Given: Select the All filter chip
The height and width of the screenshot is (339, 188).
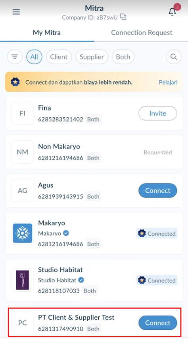Looking at the screenshot, I should tap(34, 57).
